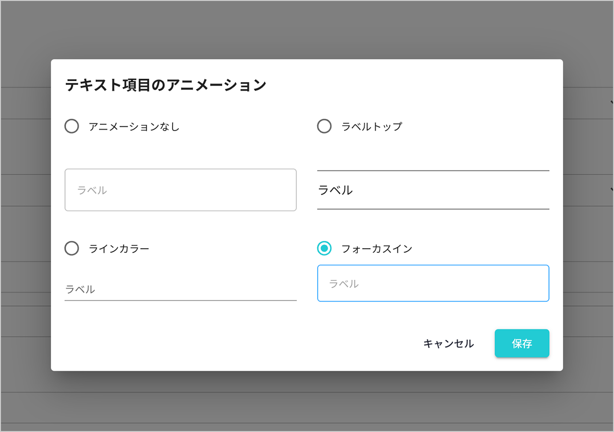Screen dimensions: 614x432
Task: Click the underline of the ラインカラー field
Action: pos(180,300)
